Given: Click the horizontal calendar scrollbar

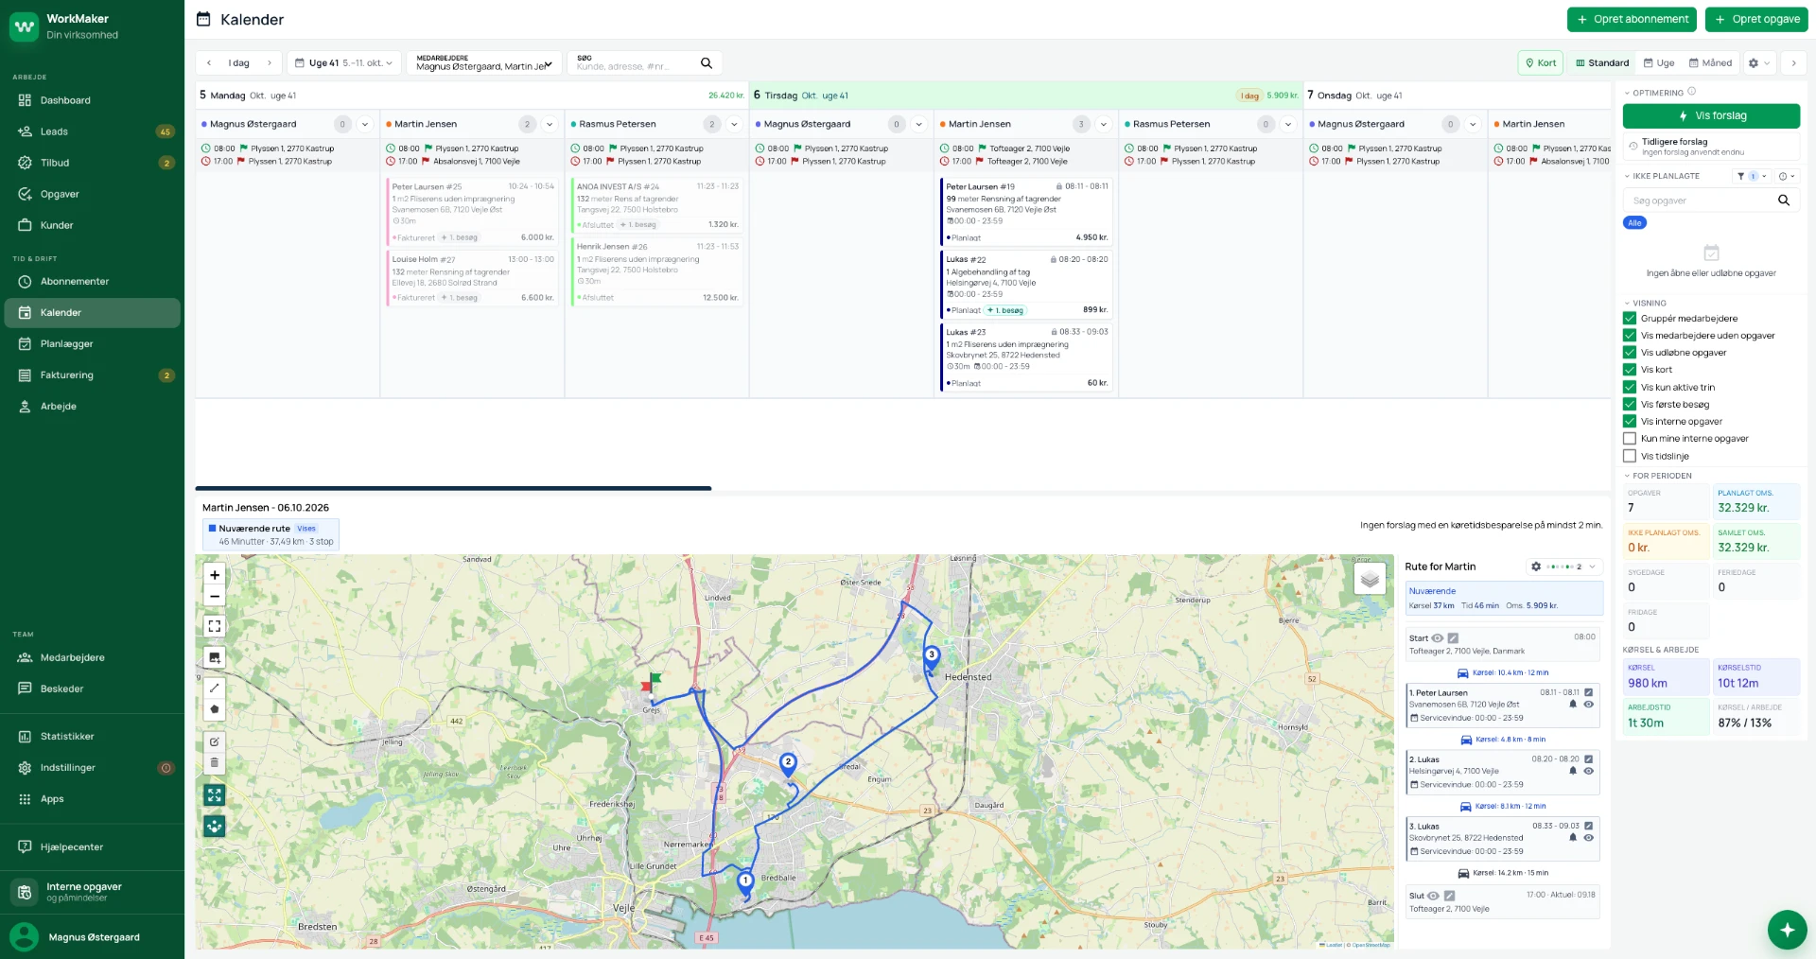Looking at the screenshot, I should (x=453, y=488).
